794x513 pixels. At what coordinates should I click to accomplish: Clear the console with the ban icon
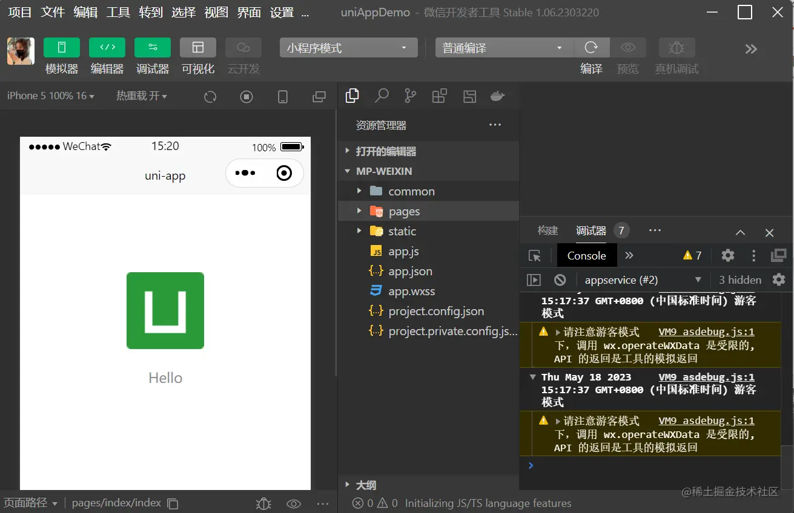560,279
